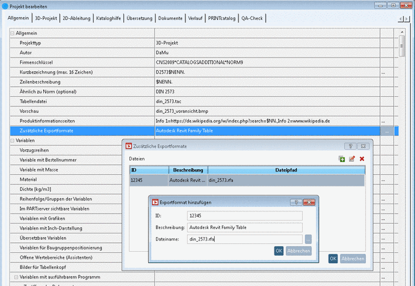Switch to the Allgemein tab
This screenshot has width=415, height=286.
(x=18, y=18)
